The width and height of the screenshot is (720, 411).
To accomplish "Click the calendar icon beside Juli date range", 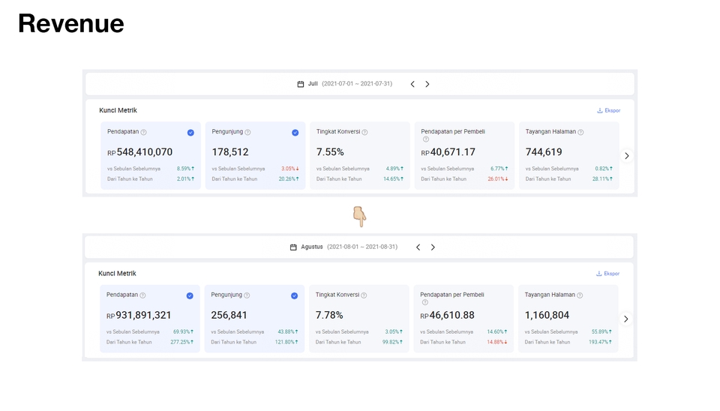I will tap(300, 84).
